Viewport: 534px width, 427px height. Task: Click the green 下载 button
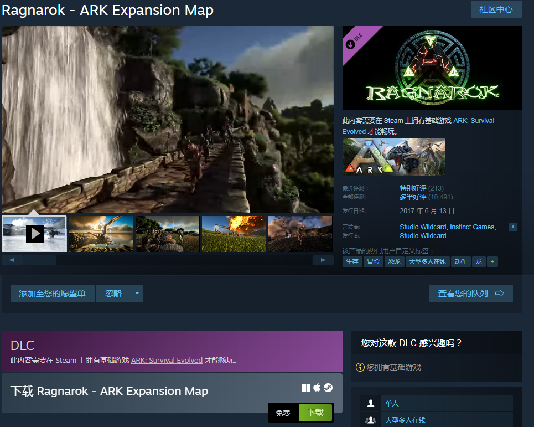pos(315,413)
